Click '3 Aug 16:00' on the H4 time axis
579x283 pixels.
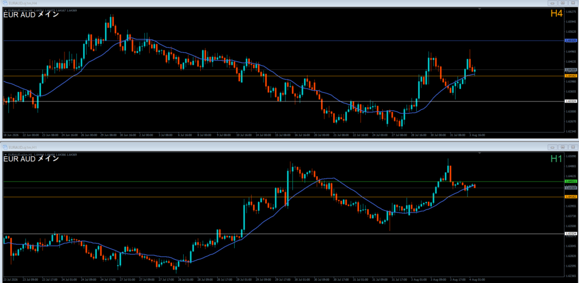coord(477,135)
